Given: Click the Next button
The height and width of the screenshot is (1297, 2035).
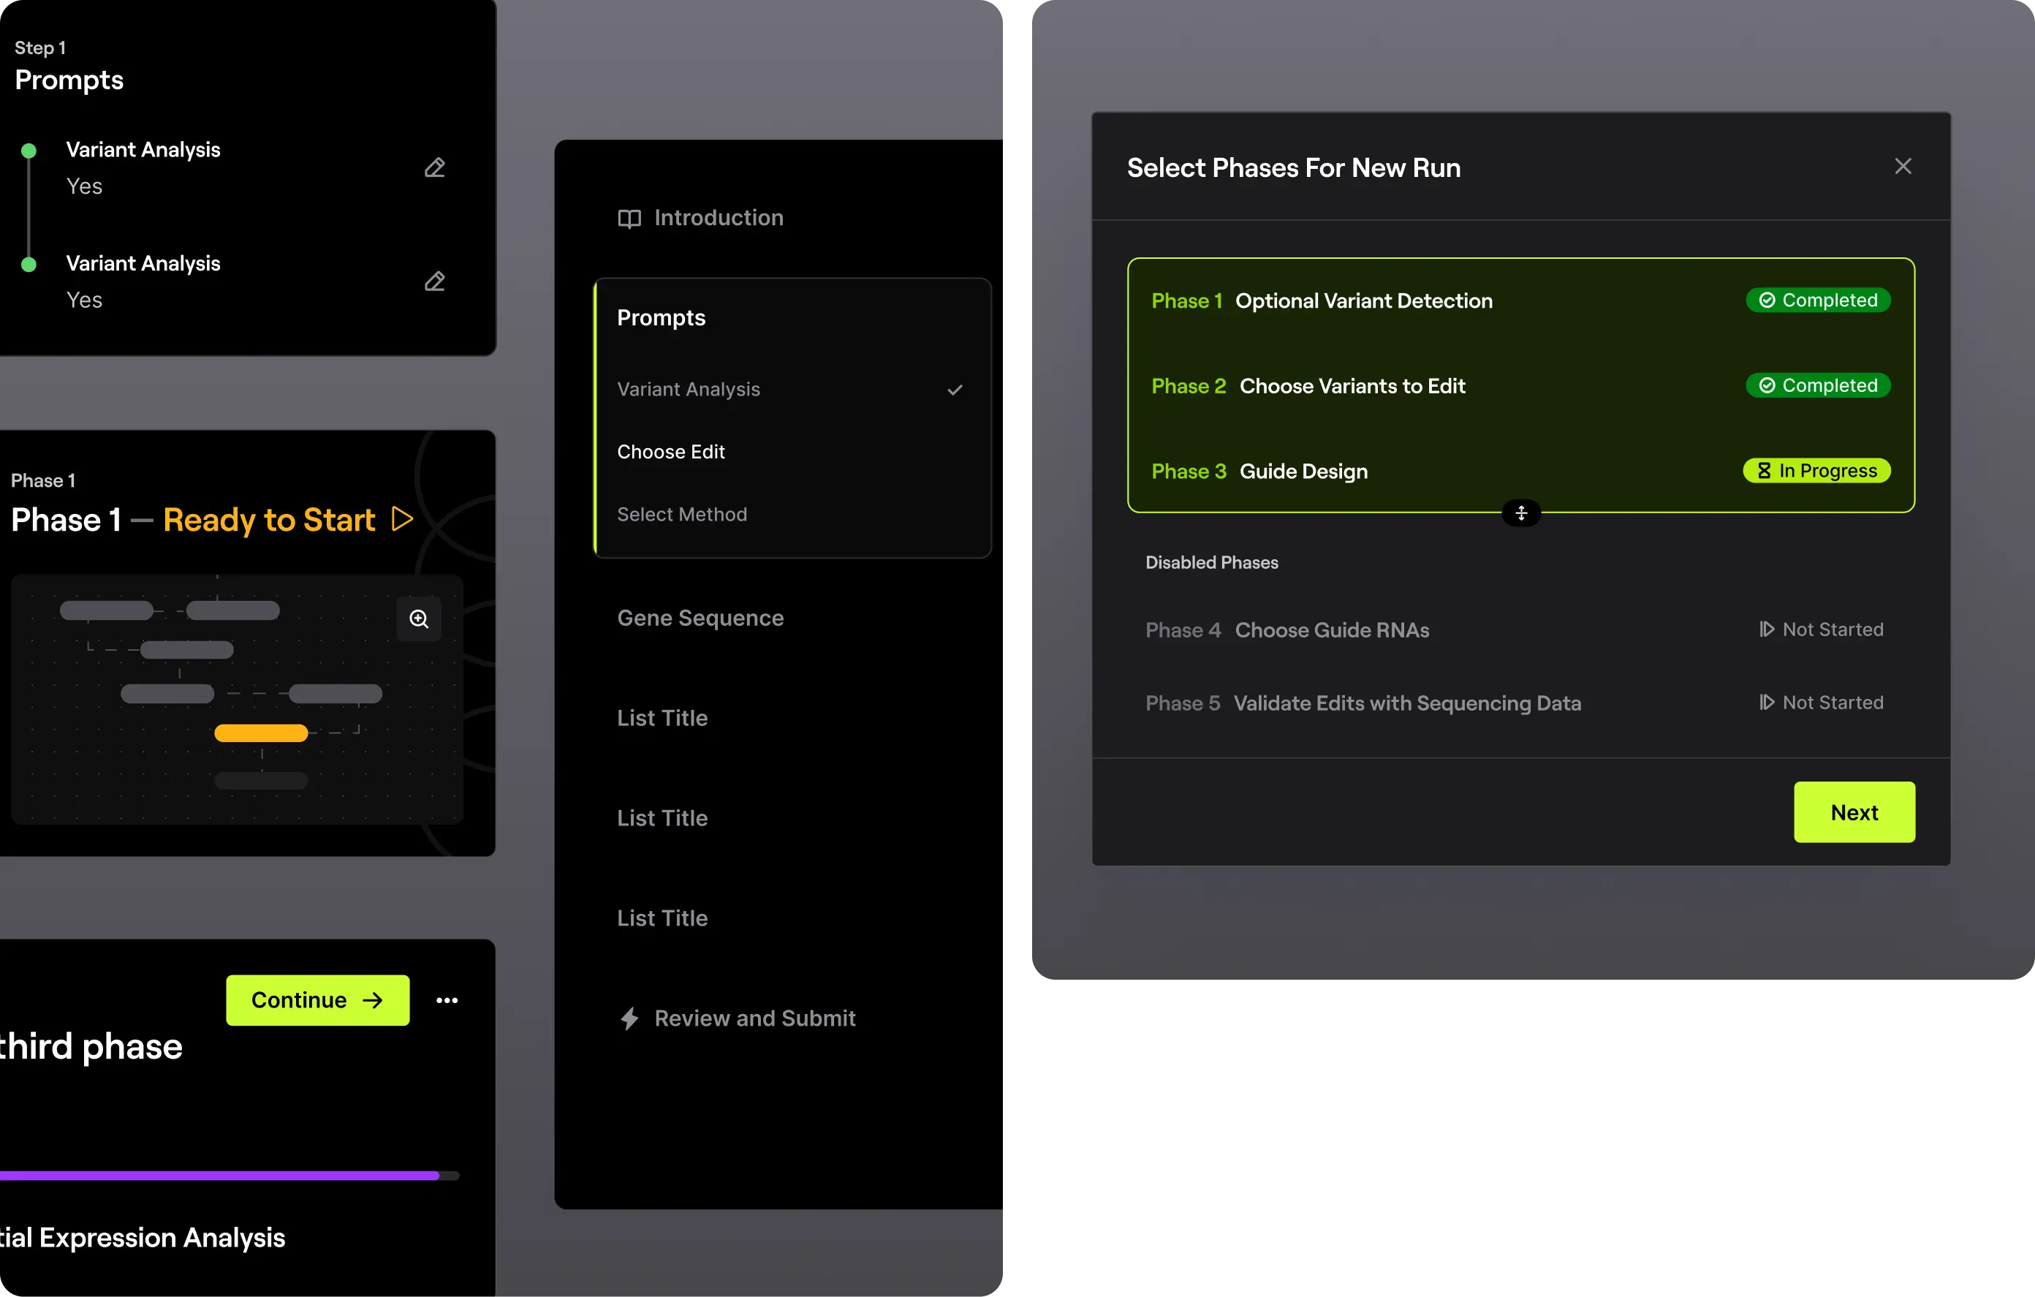Looking at the screenshot, I should tap(1854, 812).
